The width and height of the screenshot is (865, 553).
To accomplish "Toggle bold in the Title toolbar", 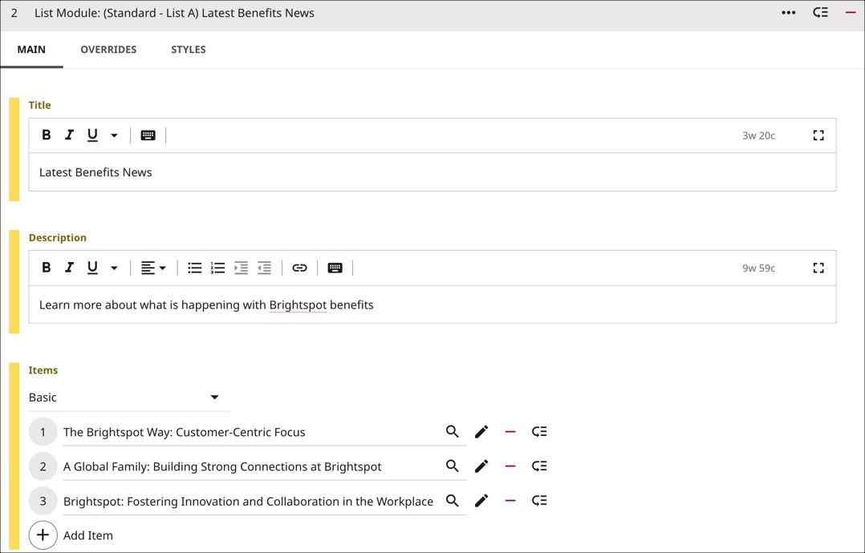I will (47, 135).
